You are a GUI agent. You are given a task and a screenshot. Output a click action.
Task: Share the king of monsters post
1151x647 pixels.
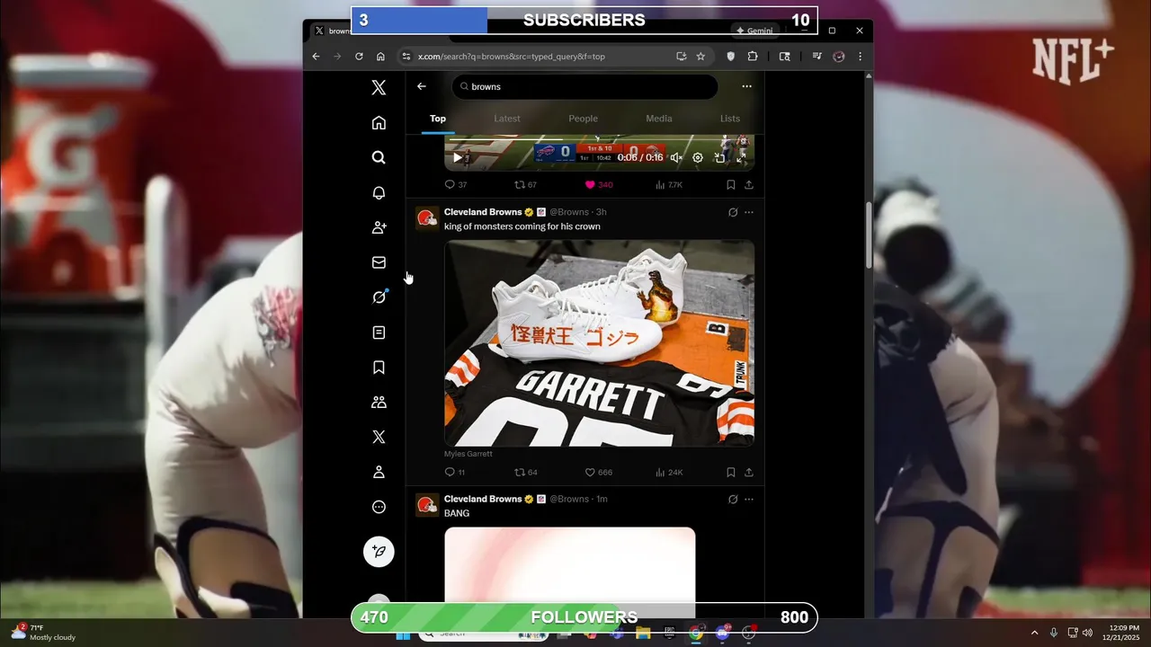point(748,472)
